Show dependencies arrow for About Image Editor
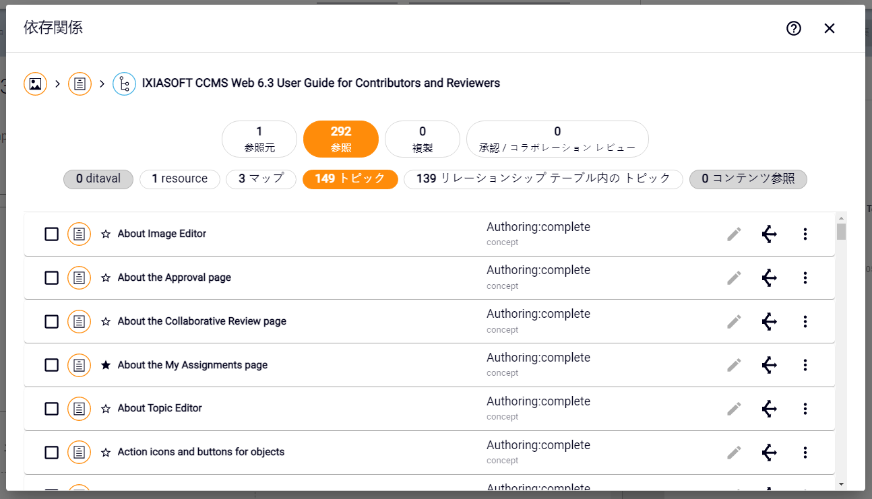Viewport: 872px width, 499px height. coord(769,234)
